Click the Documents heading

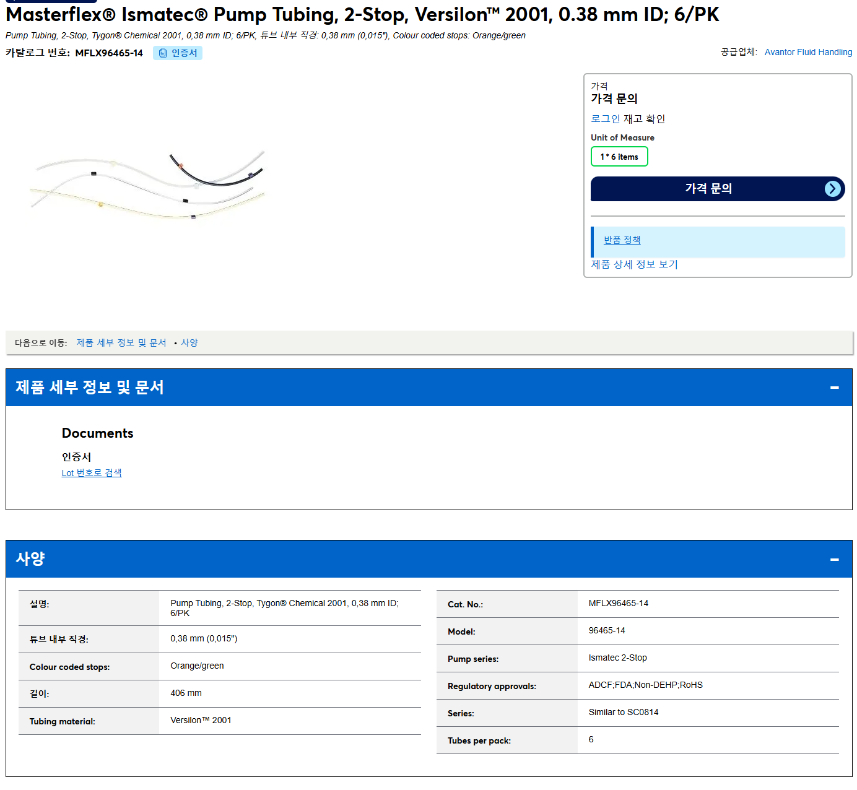point(98,433)
